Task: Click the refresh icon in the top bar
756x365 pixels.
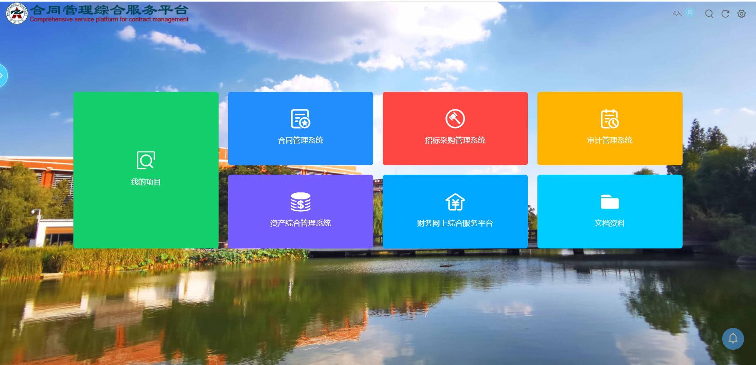Action: 725,14
